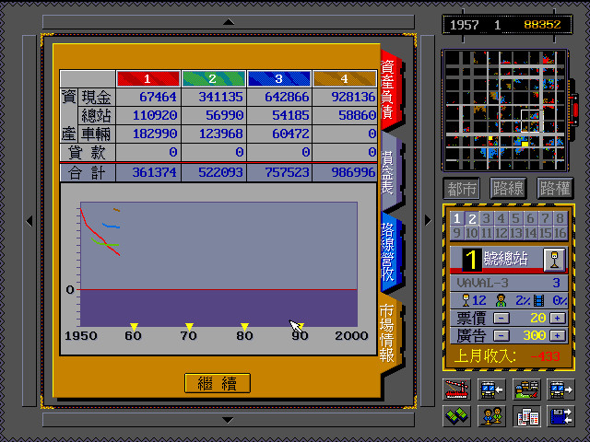Click blue company 3 column header
Viewport: 590px width, 442px height.
click(x=278, y=79)
